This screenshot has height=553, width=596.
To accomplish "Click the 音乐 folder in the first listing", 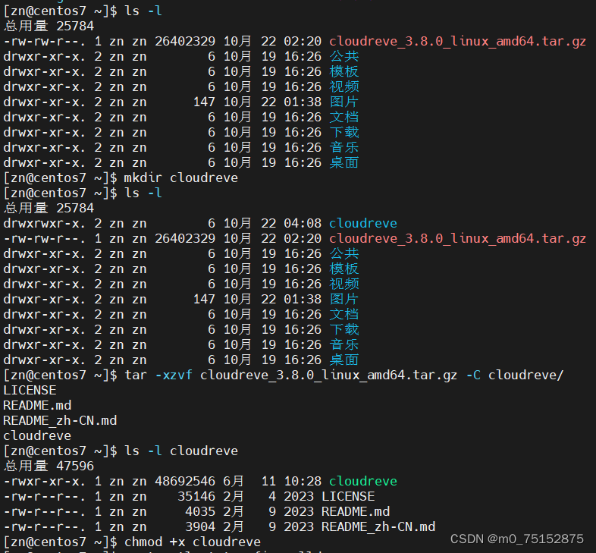I will pos(344,148).
